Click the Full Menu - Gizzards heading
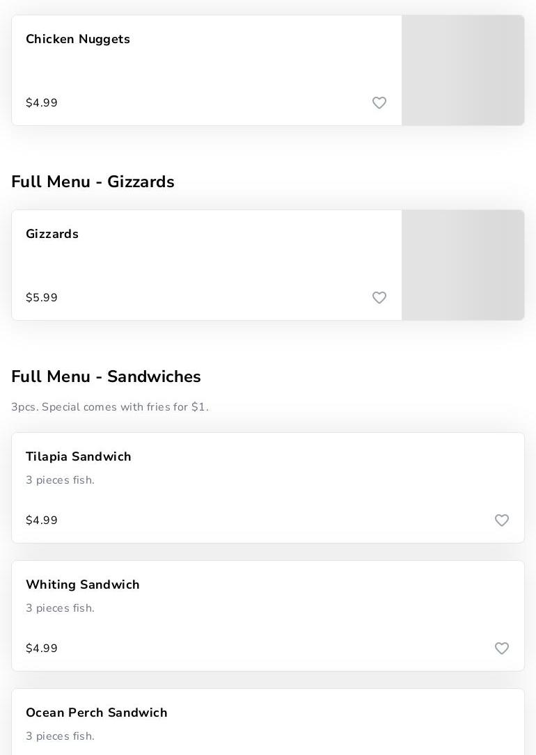The image size is (536, 755). coord(93,182)
